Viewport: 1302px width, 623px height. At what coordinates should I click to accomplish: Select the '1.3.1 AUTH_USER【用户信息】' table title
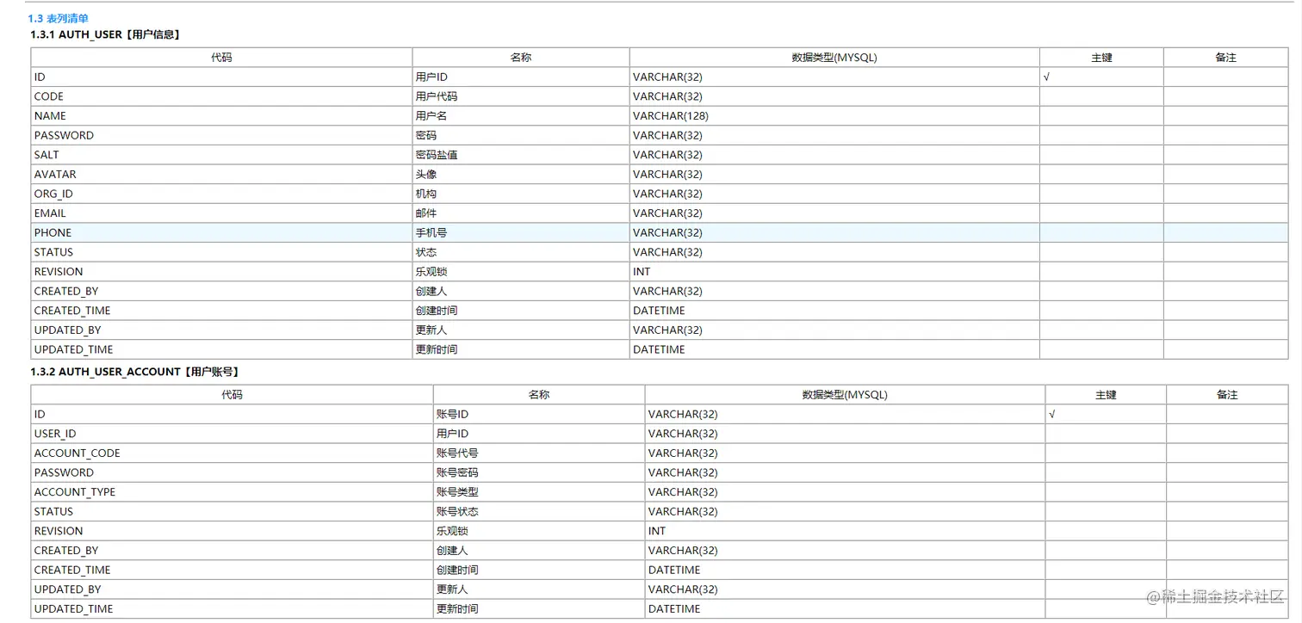[x=104, y=34]
